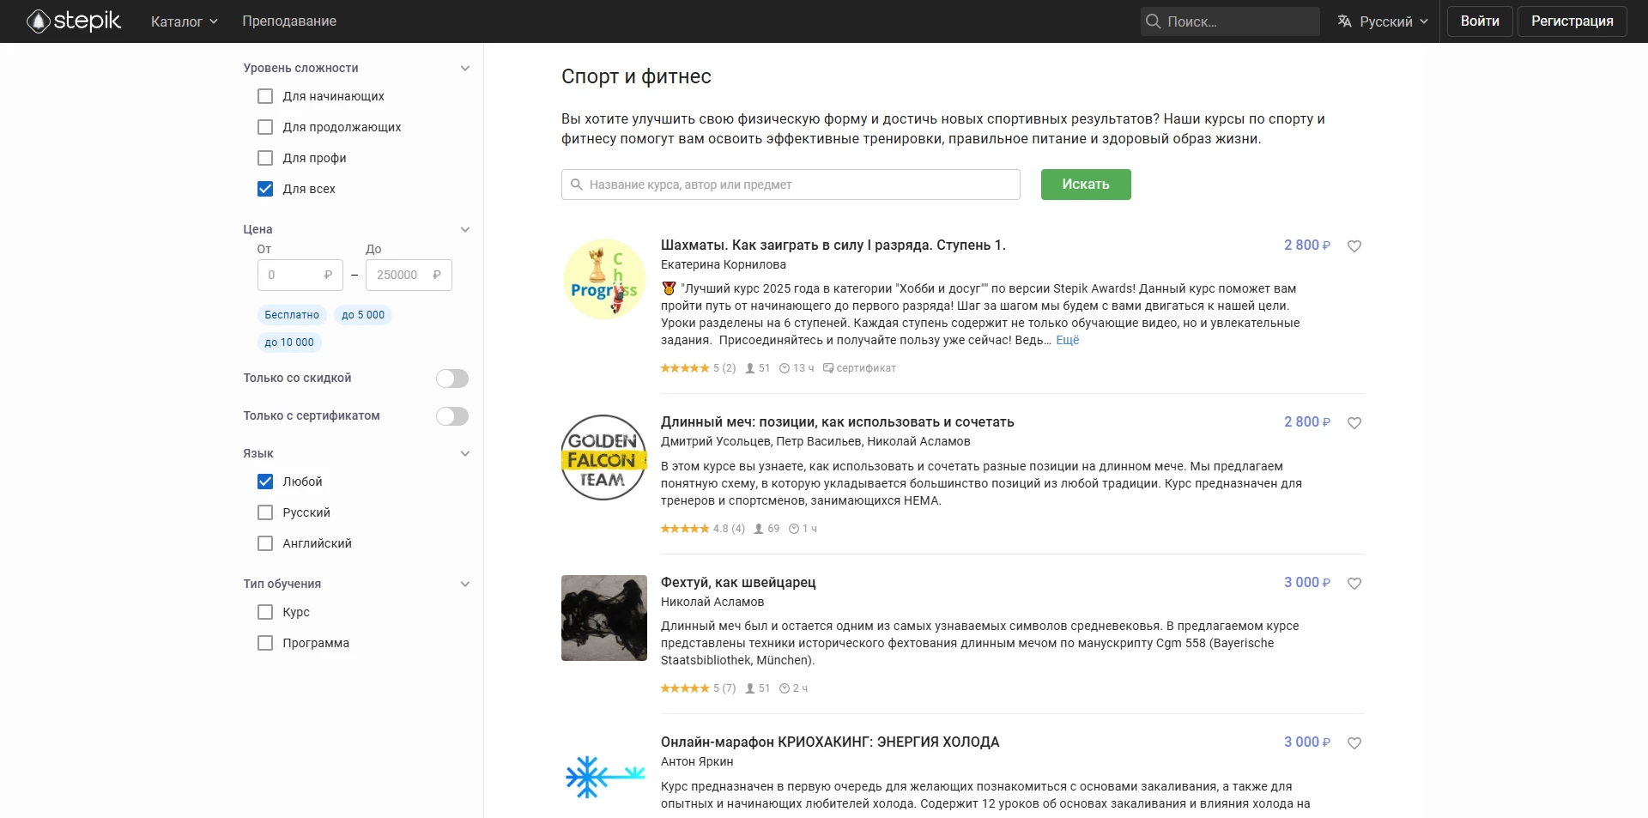The image size is (1648, 818).
Task: Click the magnifier icon in top search
Action: [1154, 21]
